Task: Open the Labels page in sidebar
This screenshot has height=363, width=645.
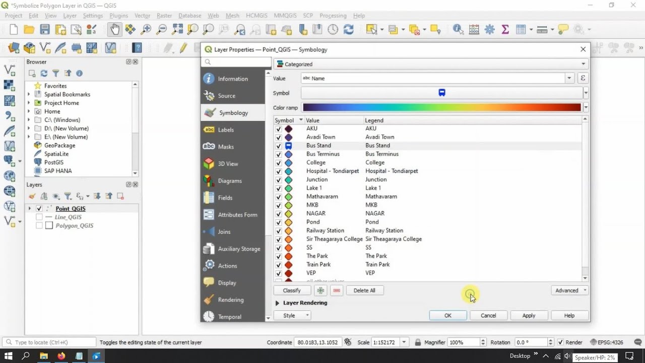Action: click(233, 130)
